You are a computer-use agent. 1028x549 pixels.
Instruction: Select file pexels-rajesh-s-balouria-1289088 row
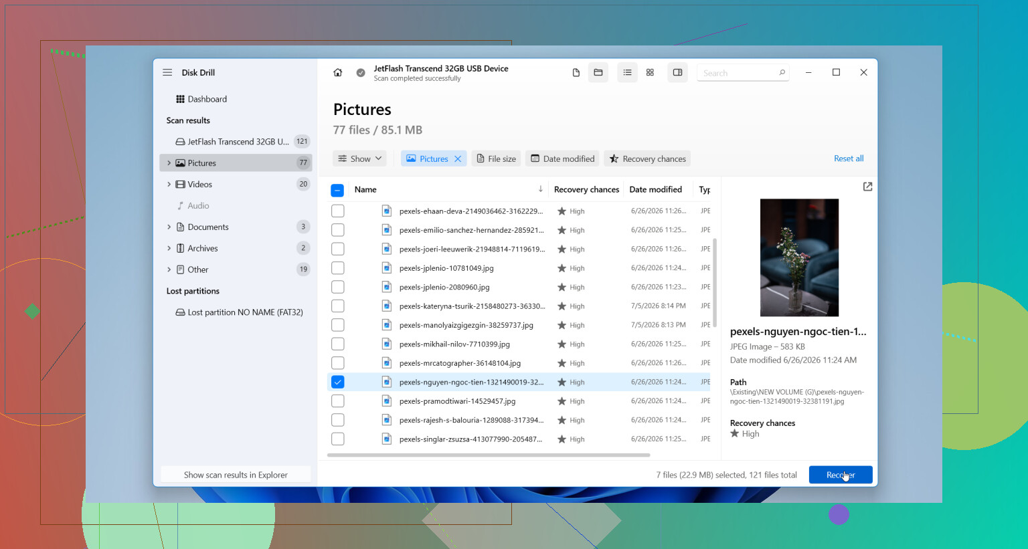[x=519, y=420]
